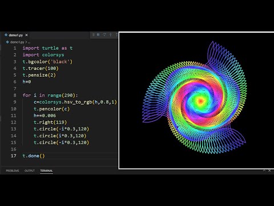Close the bottom panel
Image resolution: width=274 pixels, height=206 pixels.
coord(269,171)
